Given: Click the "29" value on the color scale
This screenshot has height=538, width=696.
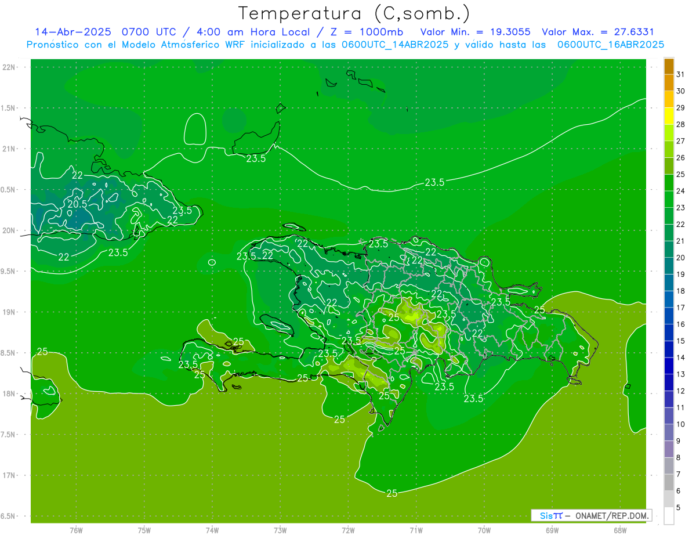Looking at the screenshot, I should (x=681, y=107).
